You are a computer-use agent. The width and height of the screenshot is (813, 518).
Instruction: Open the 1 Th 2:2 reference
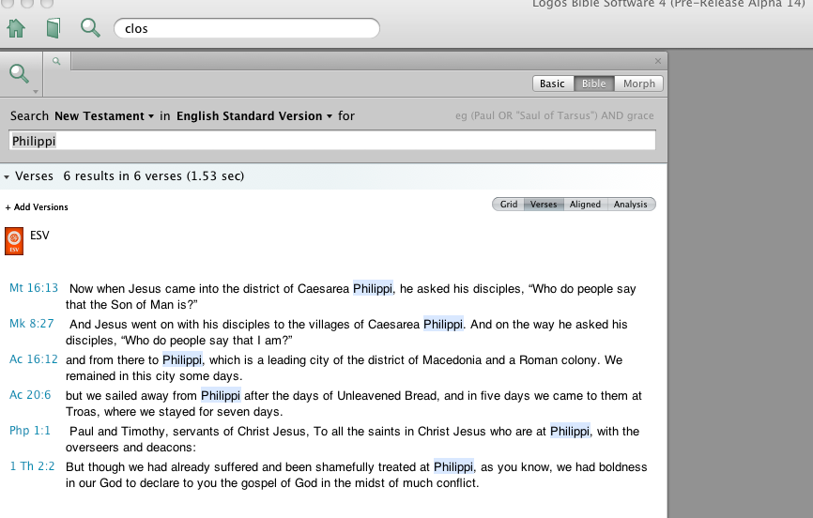pos(32,466)
